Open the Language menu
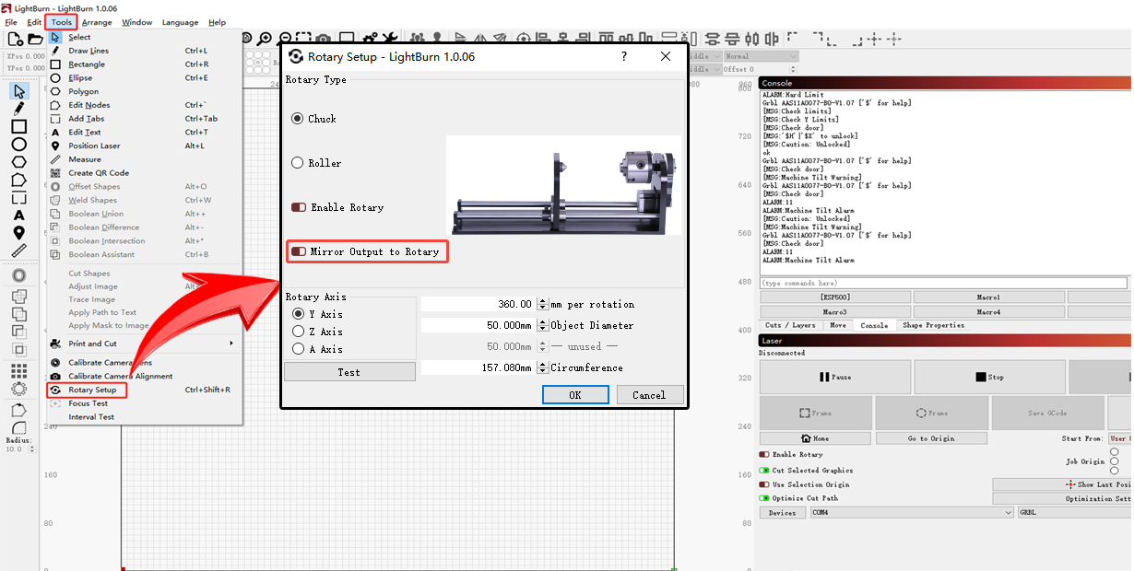The width and height of the screenshot is (1134, 571). click(180, 22)
